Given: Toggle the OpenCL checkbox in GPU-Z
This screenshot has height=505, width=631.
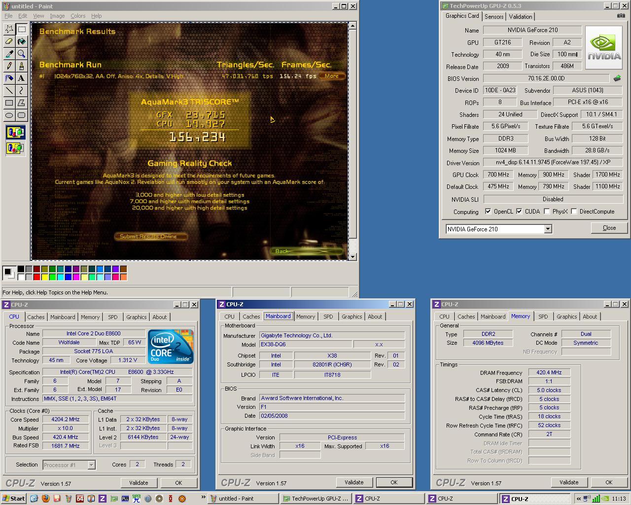Looking at the screenshot, I should coord(488,212).
